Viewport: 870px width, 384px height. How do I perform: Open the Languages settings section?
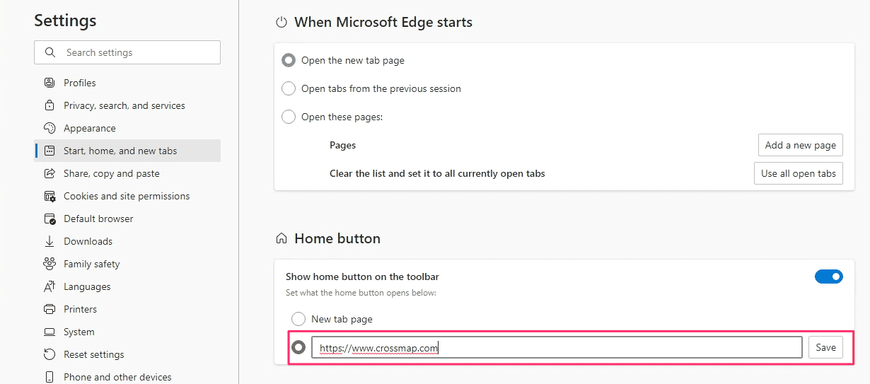(x=87, y=286)
